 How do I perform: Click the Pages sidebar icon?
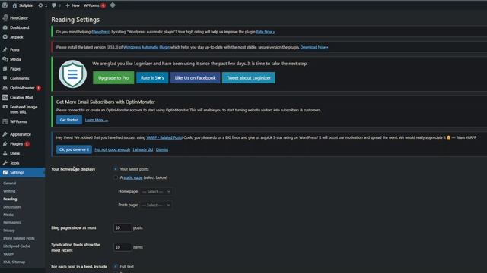[5, 69]
